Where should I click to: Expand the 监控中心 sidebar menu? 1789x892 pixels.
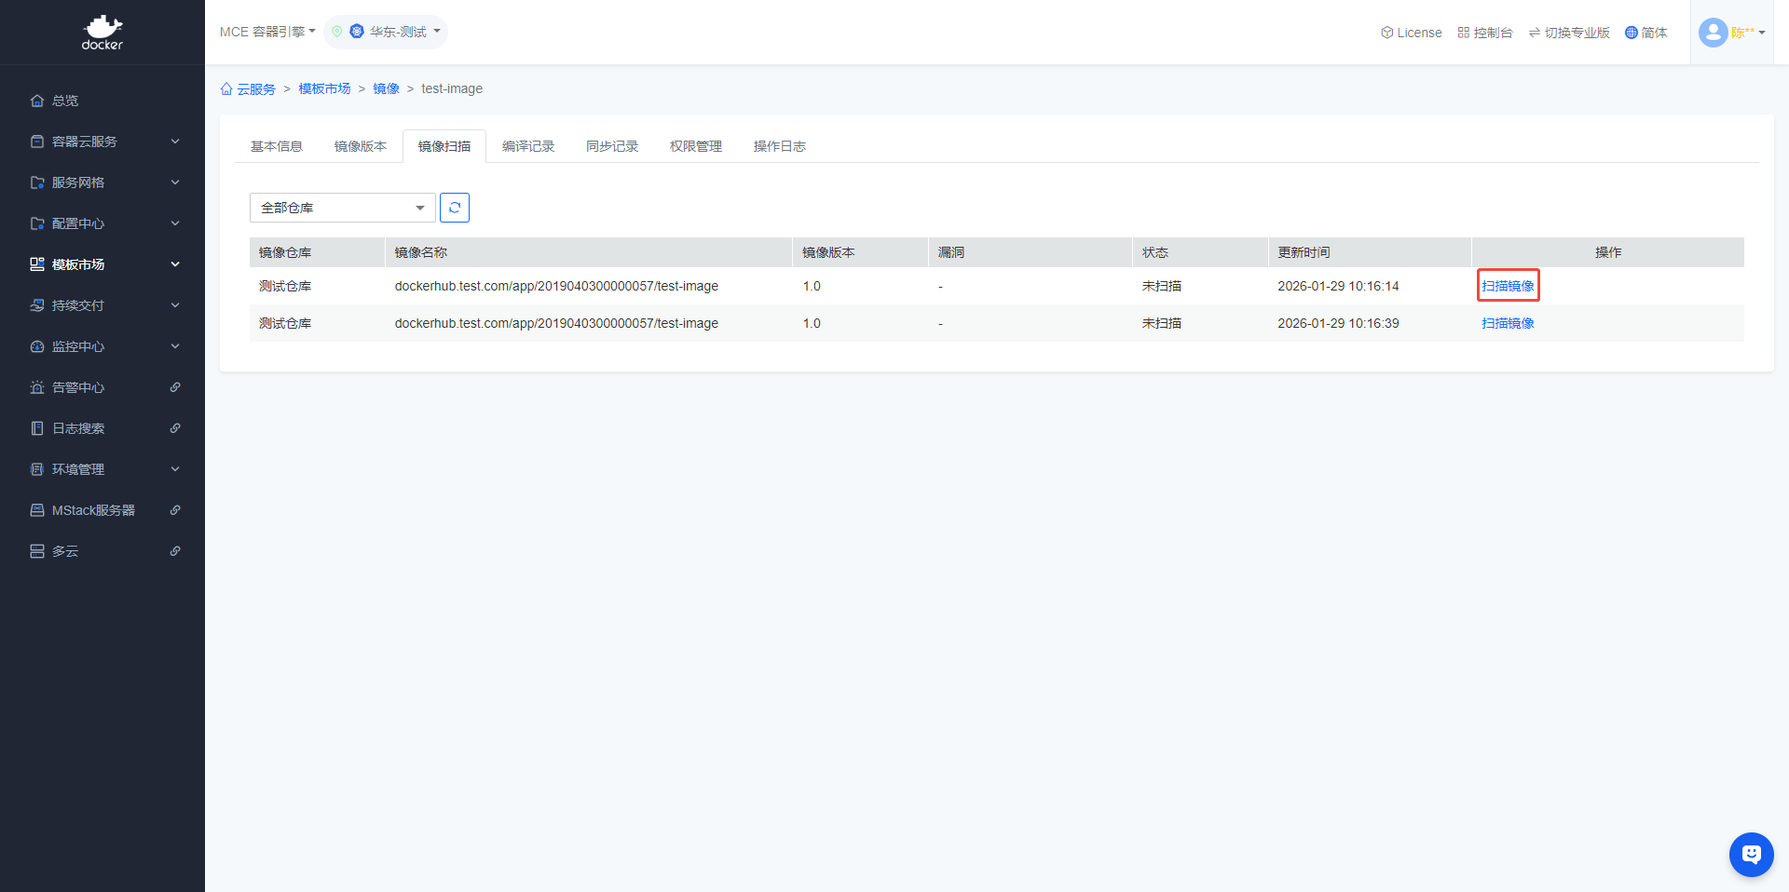pos(102,346)
